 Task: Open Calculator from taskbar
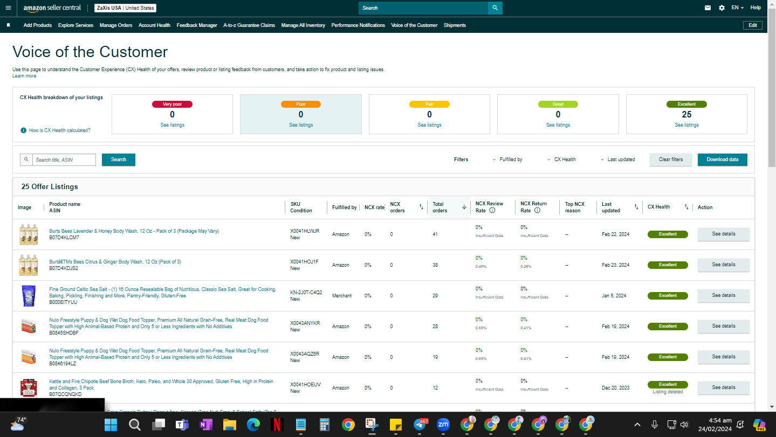[325, 425]
